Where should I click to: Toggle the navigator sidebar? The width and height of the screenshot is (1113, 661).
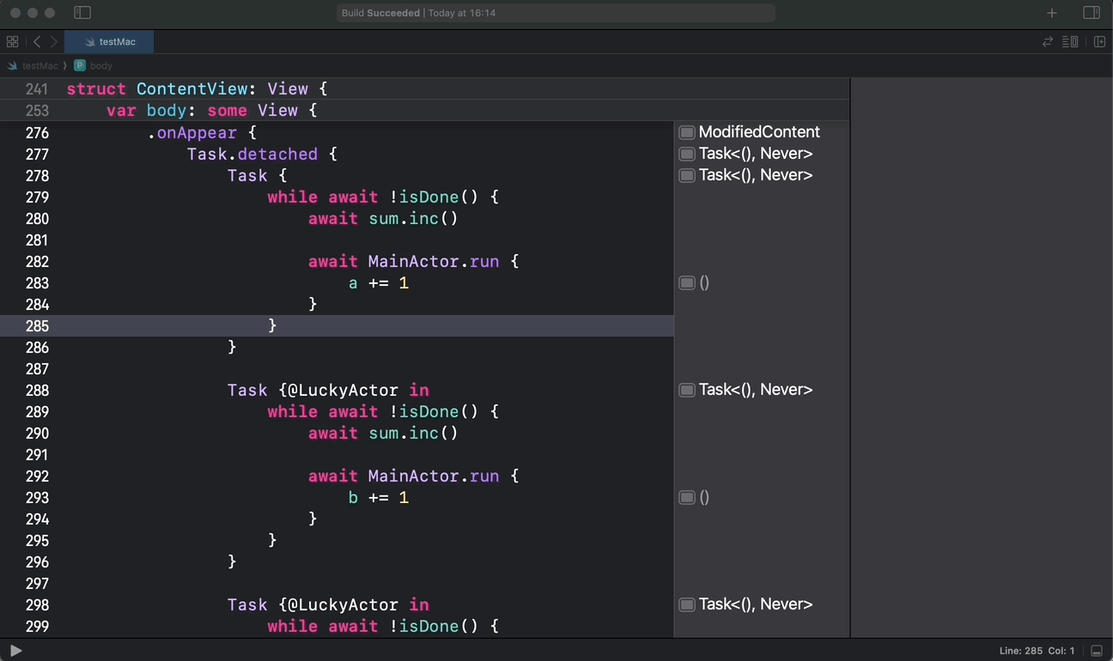coord(82,13)
